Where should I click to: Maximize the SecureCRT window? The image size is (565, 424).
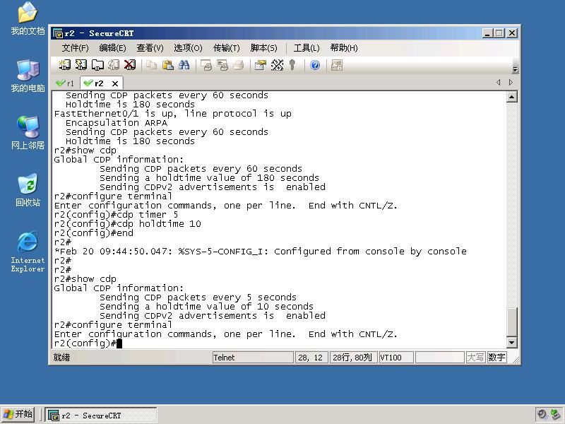[x=499, y=33]
